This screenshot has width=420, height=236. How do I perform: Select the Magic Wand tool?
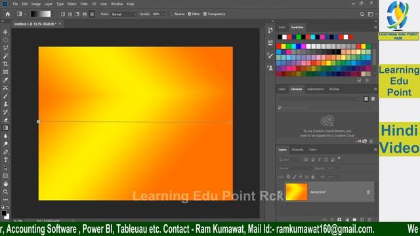coord(5,56)
